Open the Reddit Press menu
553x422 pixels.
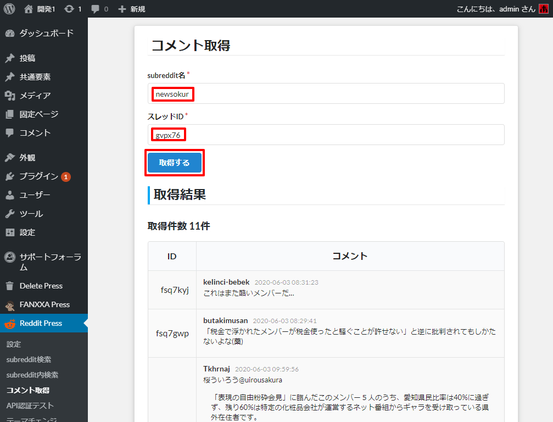point(44,323)
